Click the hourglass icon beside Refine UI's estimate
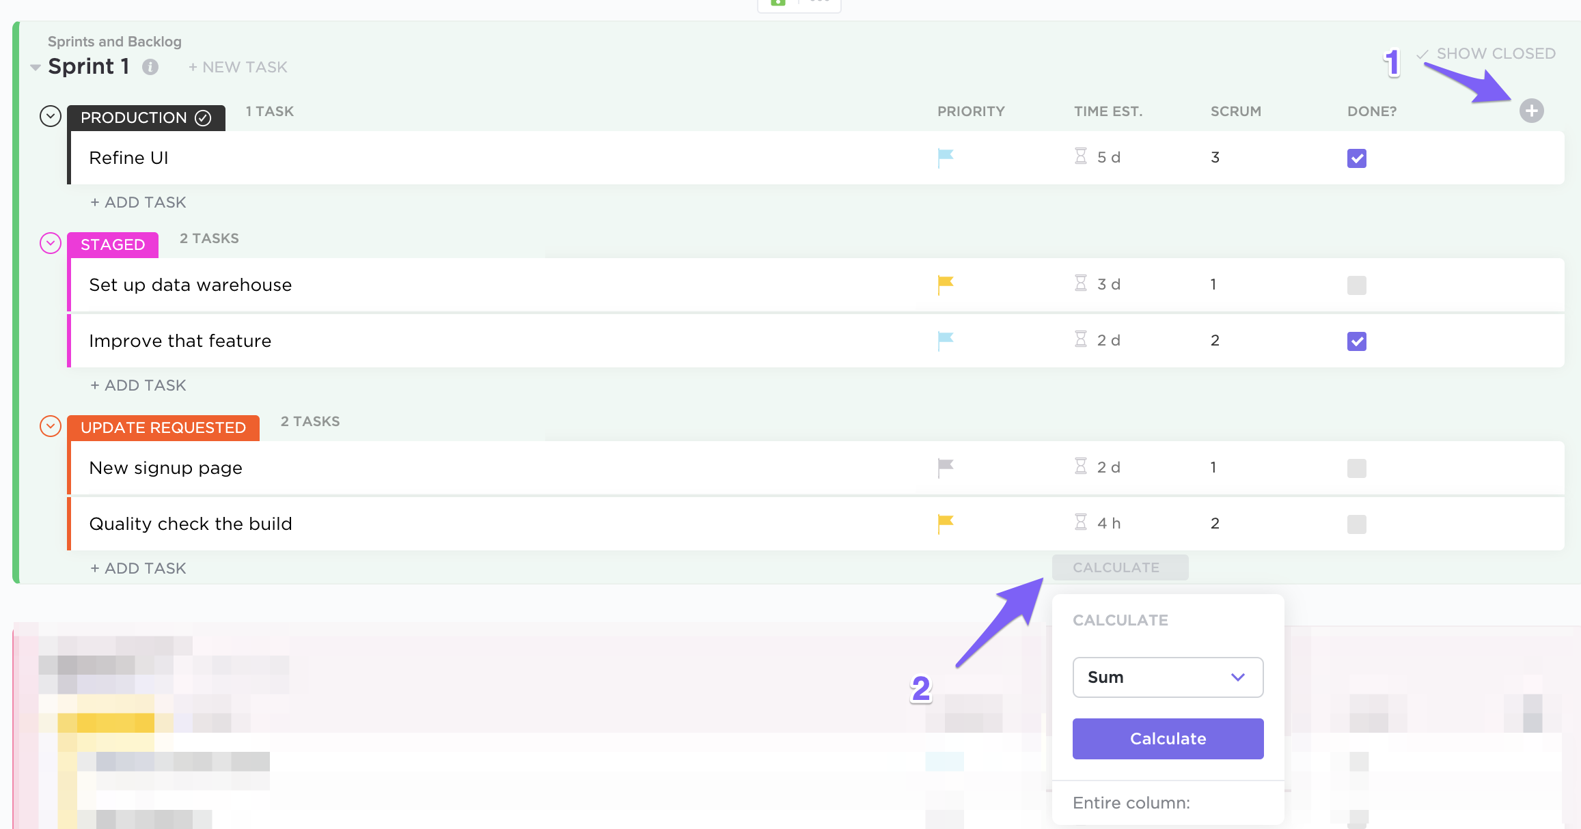The image size is (1581, 829). (x=1080, y=156)
